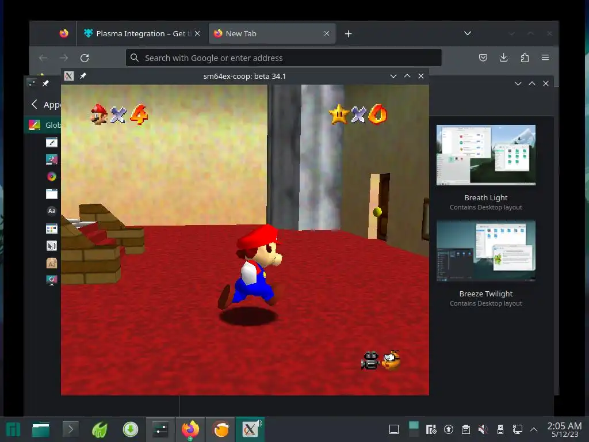Select the Global Theme entry in settings sidebar
The image size is (589, 442).
(44, 125)
